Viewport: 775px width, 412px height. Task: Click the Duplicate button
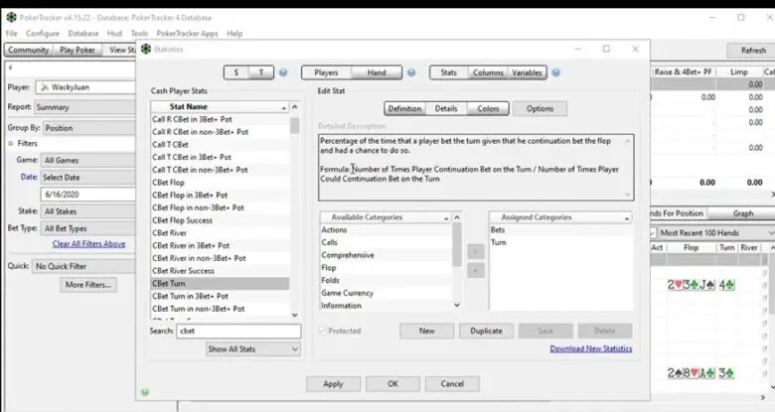coord(486,331)
